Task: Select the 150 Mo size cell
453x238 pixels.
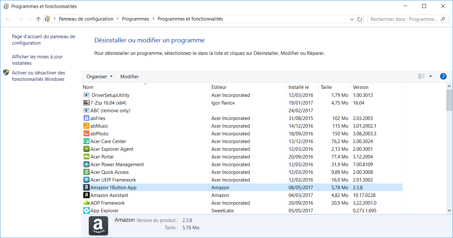Action: tap(340, 134)
